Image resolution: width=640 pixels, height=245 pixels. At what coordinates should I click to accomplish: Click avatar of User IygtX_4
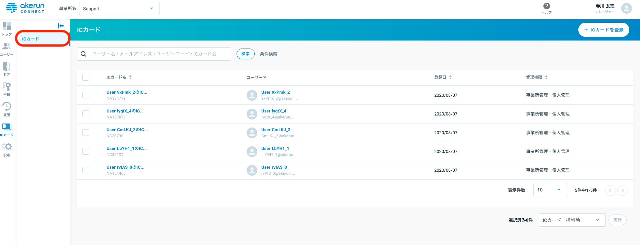(x=252, y=114)
